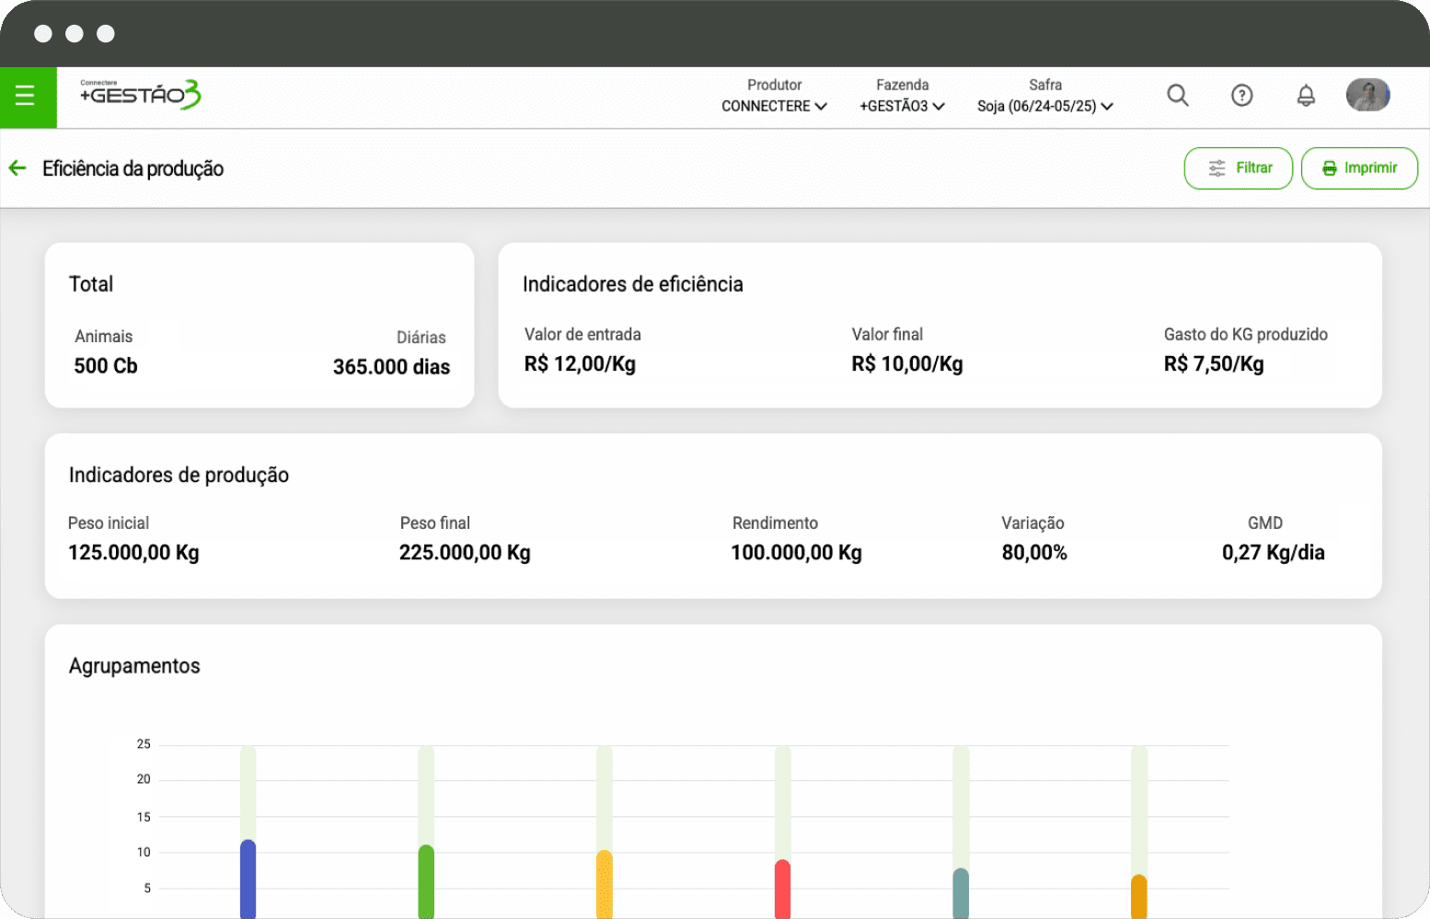Open the user profile avatar
The height and width of the screenshot is (919, 1430).
pos(1367,95)
